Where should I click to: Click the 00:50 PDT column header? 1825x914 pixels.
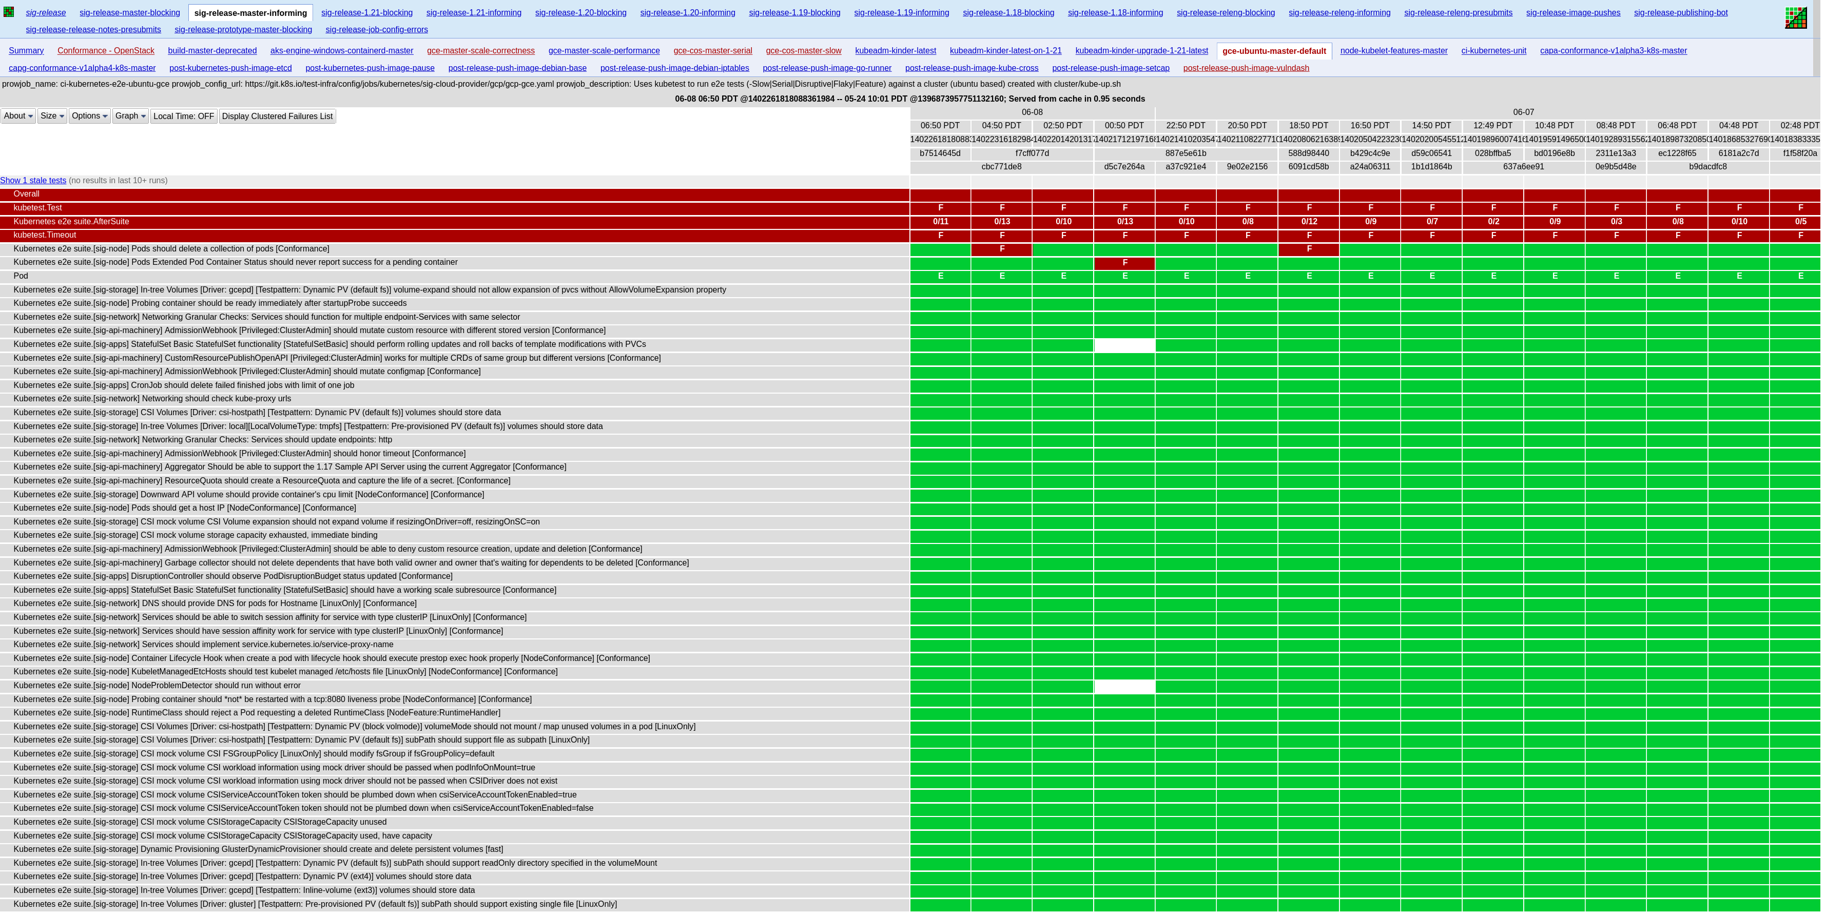(1124, 126)
